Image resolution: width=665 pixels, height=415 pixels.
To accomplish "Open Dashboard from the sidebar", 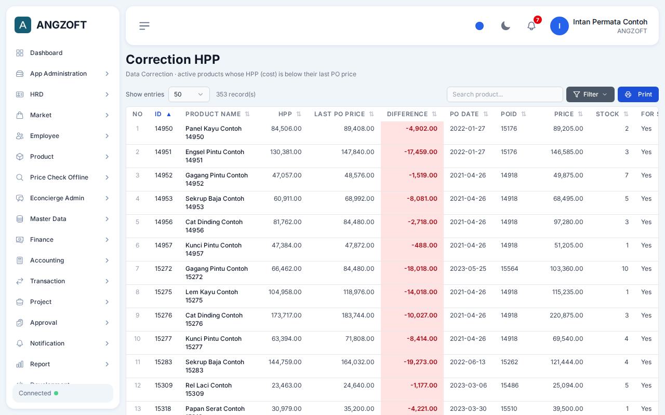I will [63, 53].
